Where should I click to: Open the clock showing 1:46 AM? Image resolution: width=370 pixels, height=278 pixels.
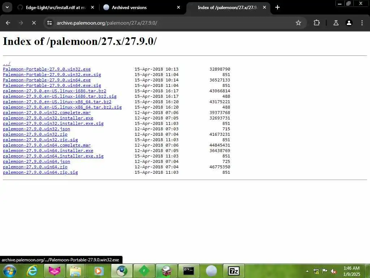click(x=352, y=271)
